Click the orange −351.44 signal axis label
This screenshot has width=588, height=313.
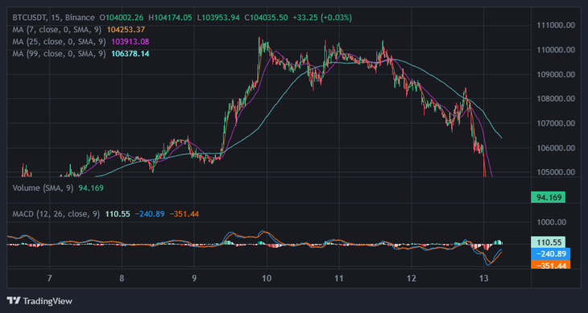[550, 265]
